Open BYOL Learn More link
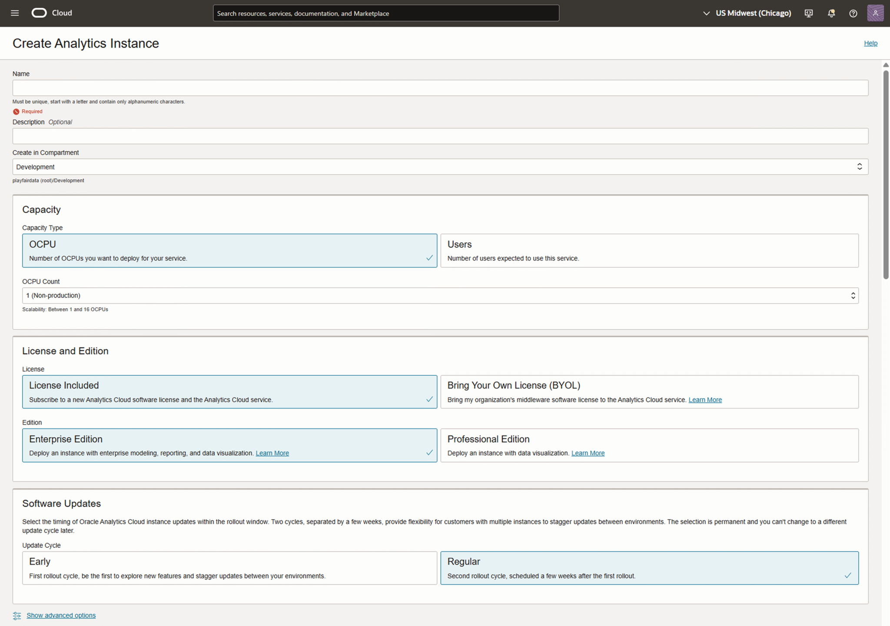Viewport: 890px width, 626px height. click(x=705, y=400)
